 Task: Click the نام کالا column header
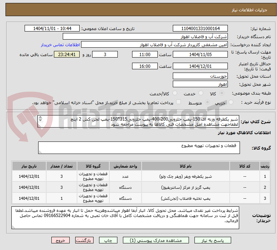(x=186, y=166)
